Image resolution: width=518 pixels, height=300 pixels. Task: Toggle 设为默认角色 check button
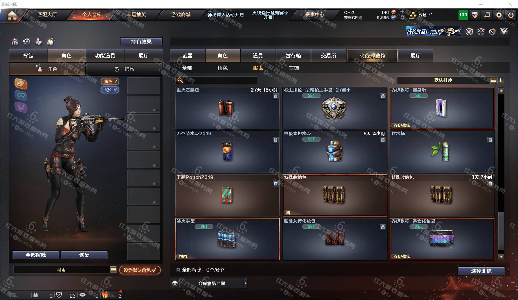click(140, 270)
